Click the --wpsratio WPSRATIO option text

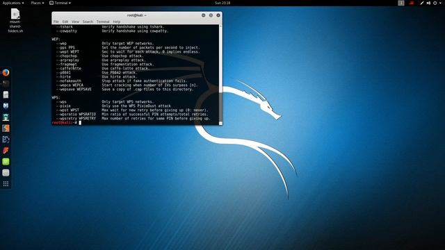(x=76, y=114)
